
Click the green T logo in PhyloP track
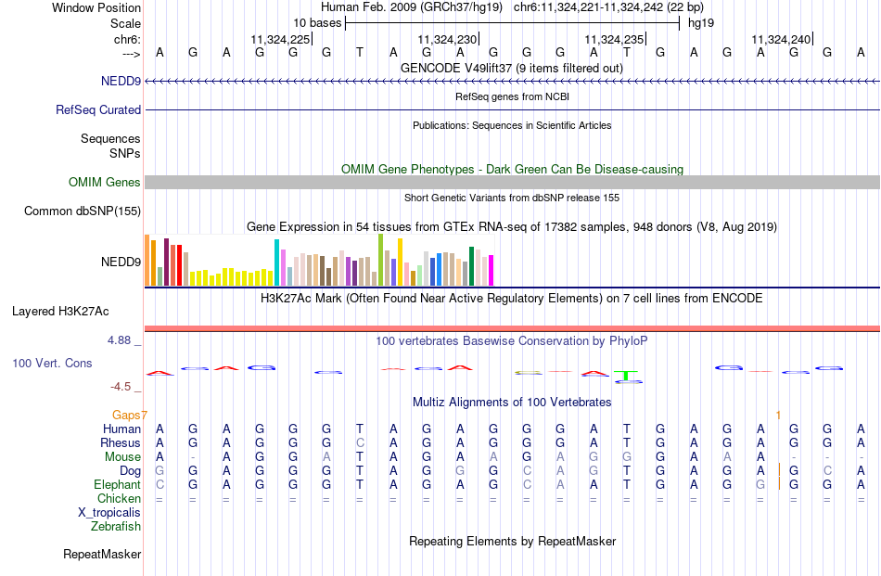click(626, 376)
